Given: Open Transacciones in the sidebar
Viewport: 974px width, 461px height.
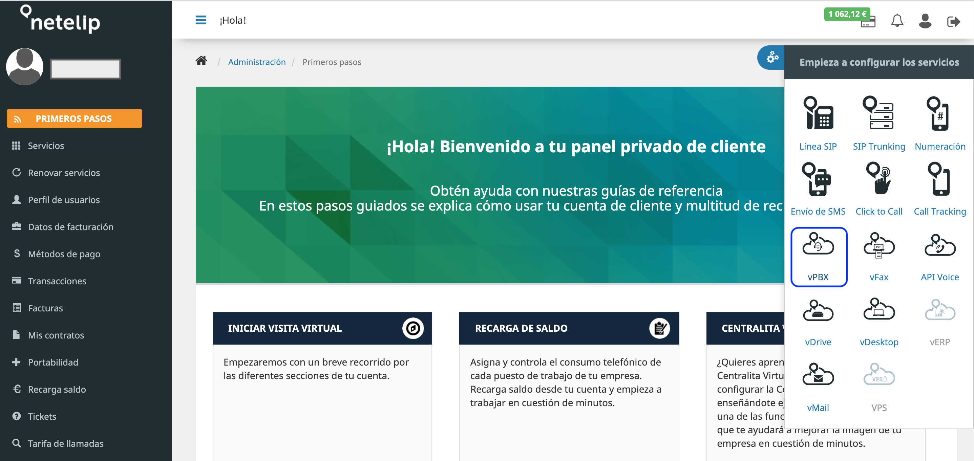Looking at the screenshot, I should coord(49,281).
